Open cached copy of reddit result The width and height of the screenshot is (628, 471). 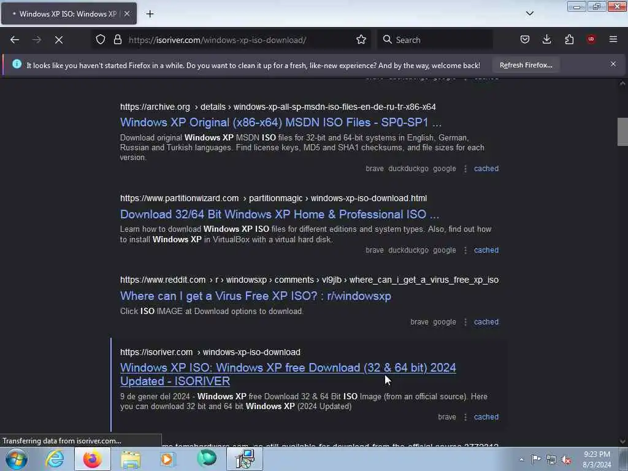486,322
